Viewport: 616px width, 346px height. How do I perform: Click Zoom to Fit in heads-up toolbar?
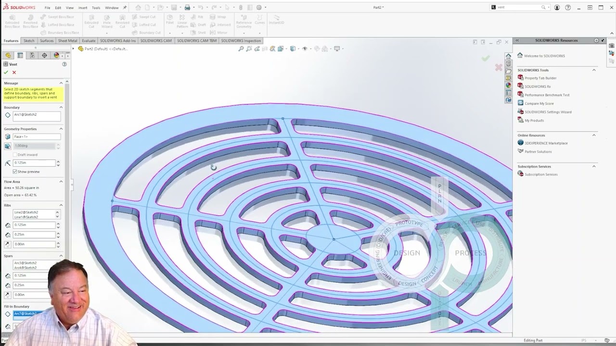241,49
